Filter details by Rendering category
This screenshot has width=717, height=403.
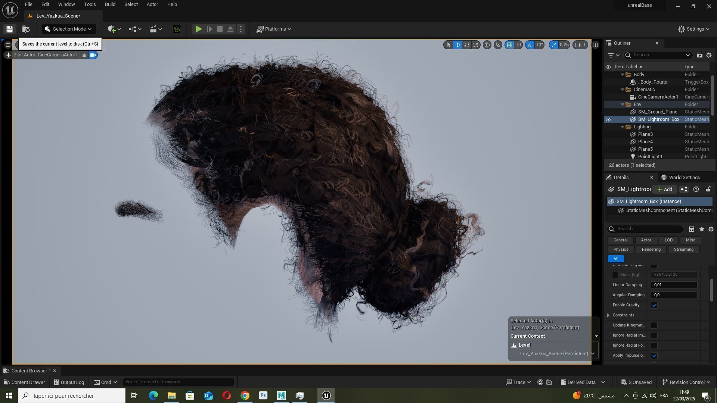click(x=651, y=250)
